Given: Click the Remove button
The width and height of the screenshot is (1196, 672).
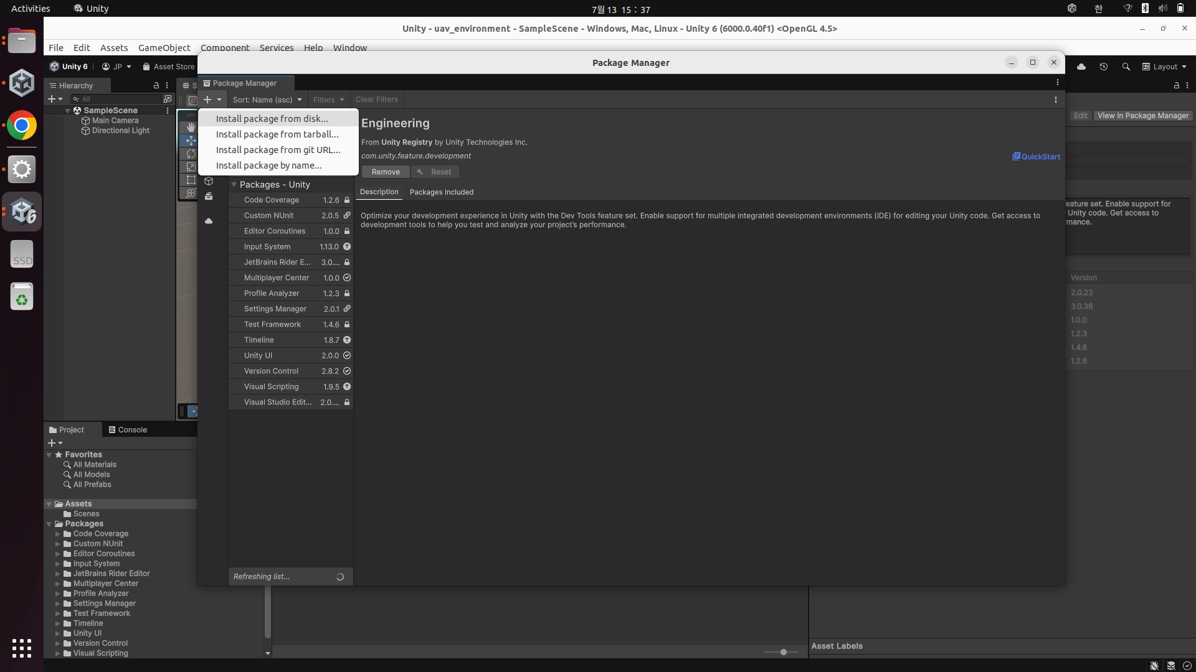Looking at the screenshot, I should 386,172.
